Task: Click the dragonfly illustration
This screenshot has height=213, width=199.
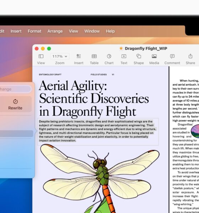Action: pos(100,178)
